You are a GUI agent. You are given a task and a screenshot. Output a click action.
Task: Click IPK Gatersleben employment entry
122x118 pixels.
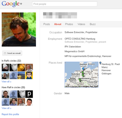[73, 47]
